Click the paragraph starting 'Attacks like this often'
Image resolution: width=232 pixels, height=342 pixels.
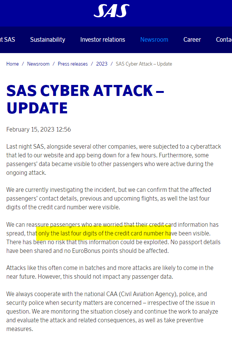click(110, 272)
